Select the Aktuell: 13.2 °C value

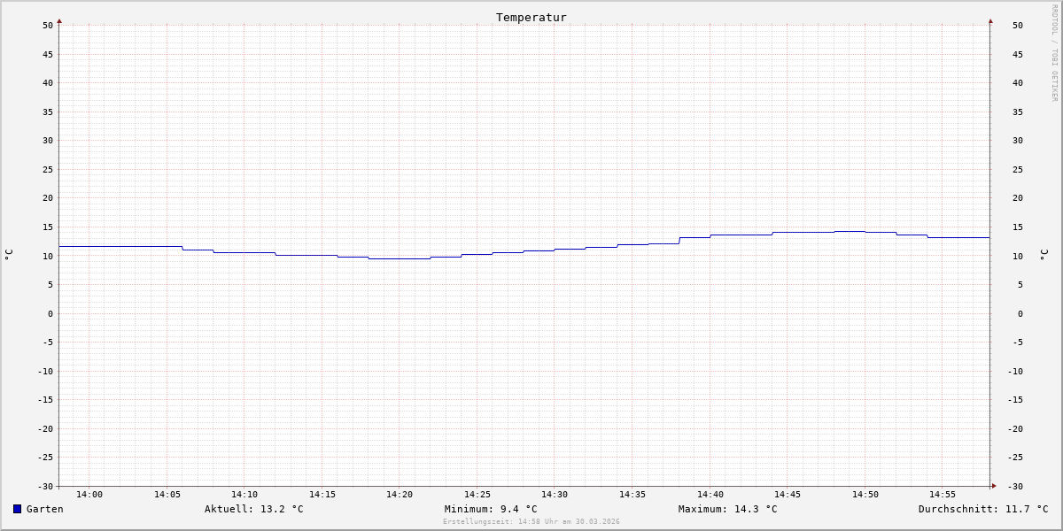[x=254, y=509]
